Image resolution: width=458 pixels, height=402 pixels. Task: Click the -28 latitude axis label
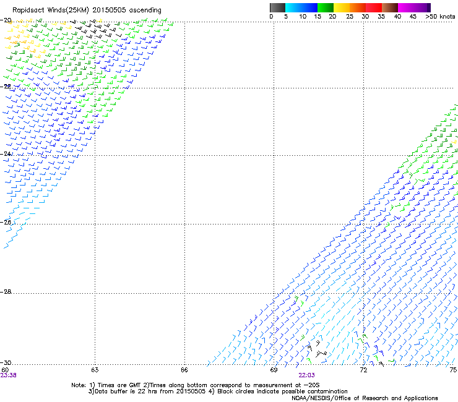[6, 292]
